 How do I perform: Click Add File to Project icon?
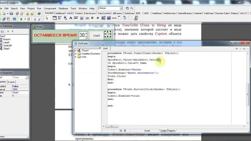[27, 14]
